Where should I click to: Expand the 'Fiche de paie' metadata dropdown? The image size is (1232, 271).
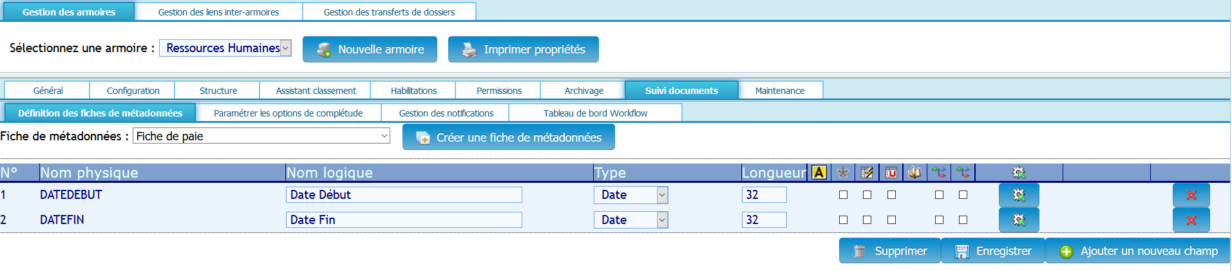(x=261, y=136)
